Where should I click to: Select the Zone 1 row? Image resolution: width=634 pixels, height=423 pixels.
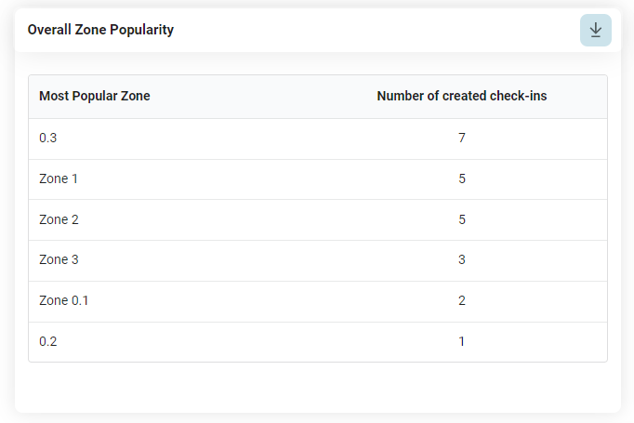pos(317,178)
